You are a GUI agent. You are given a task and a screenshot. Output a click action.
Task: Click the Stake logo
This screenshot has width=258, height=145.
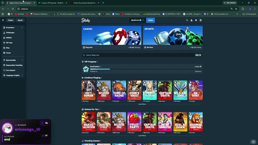[x=86, y=20]
